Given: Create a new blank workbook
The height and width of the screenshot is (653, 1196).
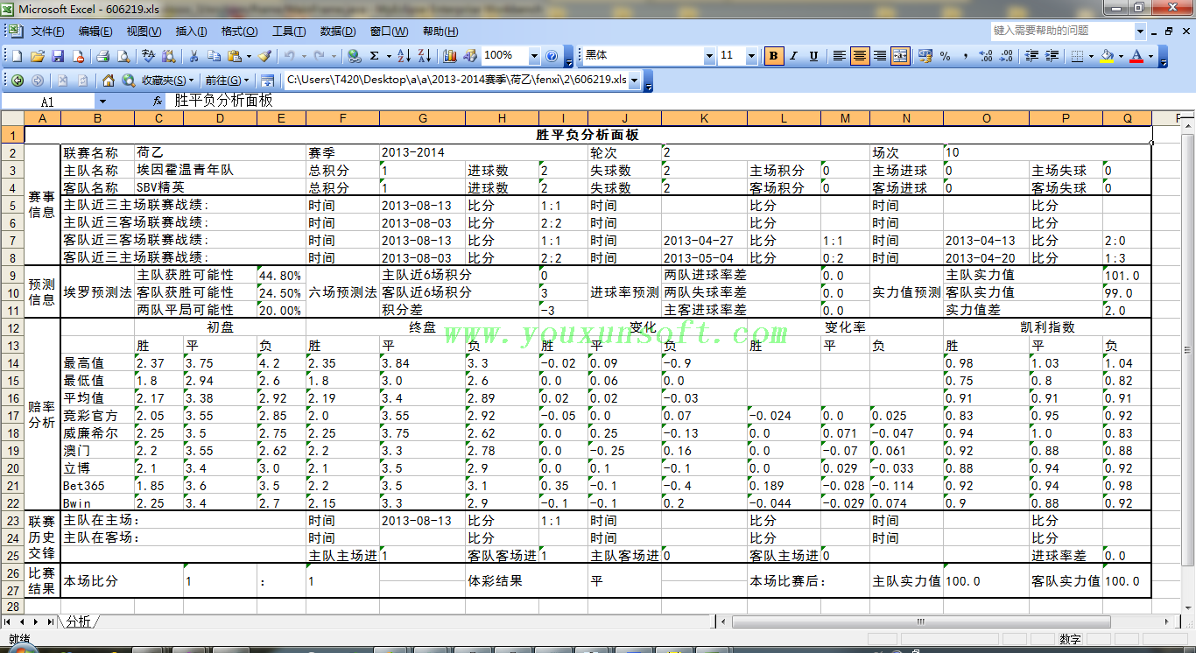Looking at the screenshot, I should tap(17, 56).
